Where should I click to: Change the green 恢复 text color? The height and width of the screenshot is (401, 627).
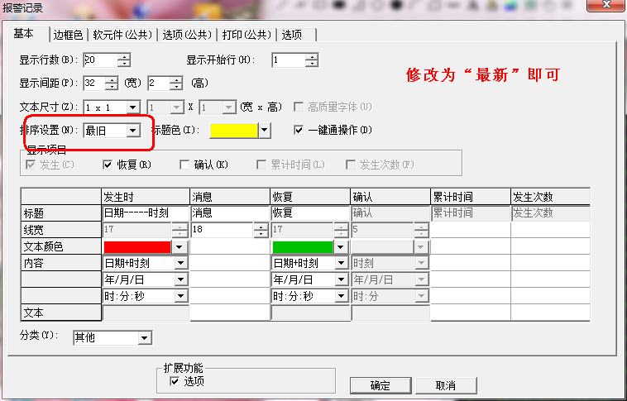coord(340,246)
